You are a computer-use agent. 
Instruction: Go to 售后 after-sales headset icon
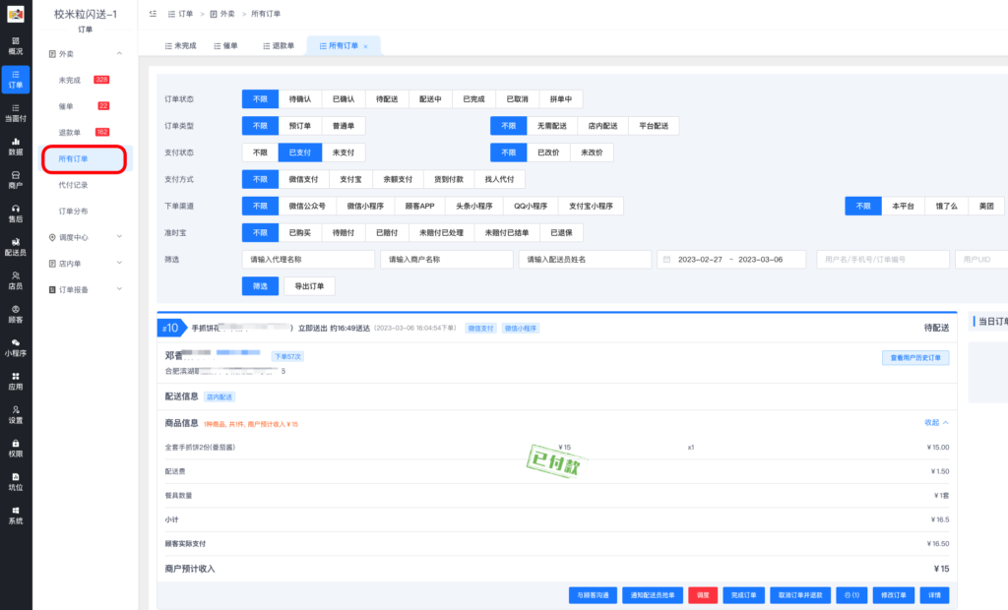click(15, 213)
